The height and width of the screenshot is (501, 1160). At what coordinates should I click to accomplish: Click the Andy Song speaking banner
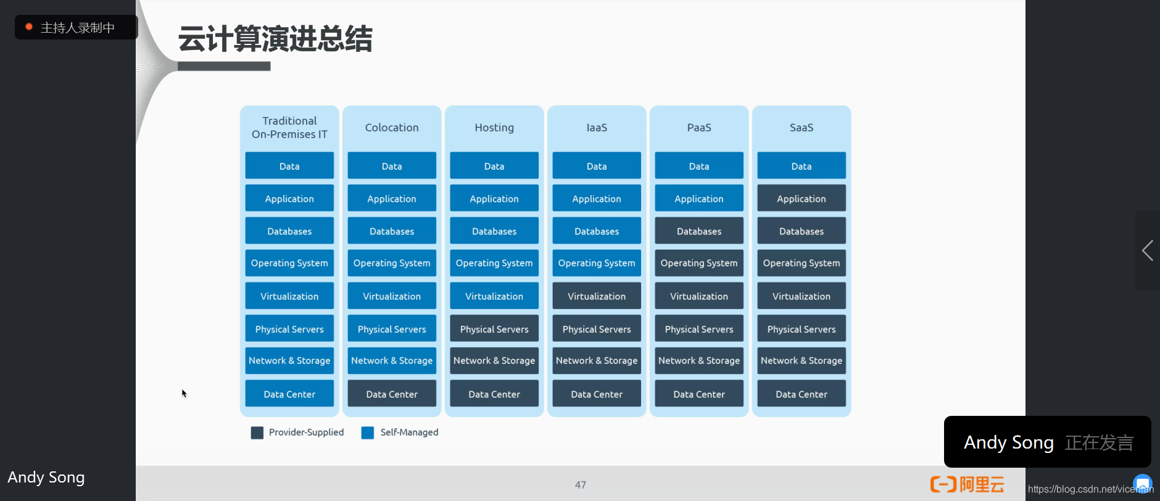click(1048, 442)
